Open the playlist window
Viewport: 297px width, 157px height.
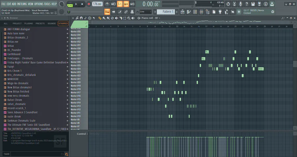tap(182, 12)
